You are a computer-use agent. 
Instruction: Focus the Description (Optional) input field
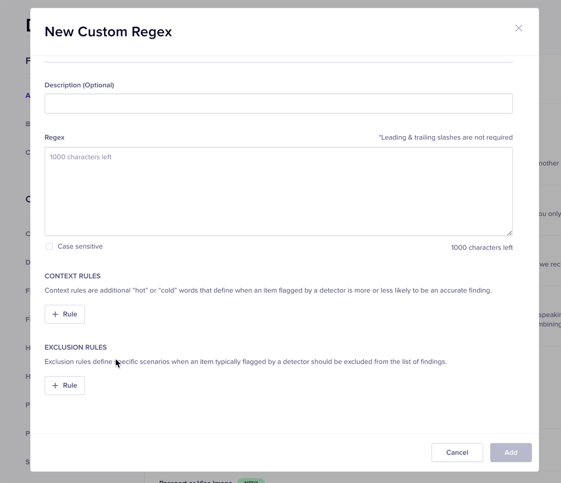[x=278, y=103]
